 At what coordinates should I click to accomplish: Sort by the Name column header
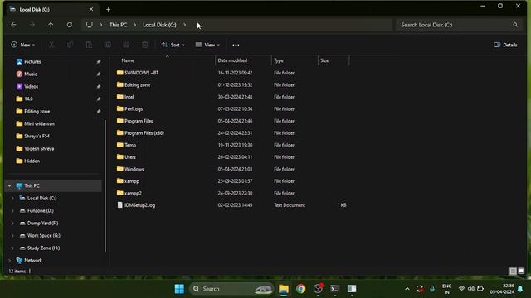(x=128, y=60)
